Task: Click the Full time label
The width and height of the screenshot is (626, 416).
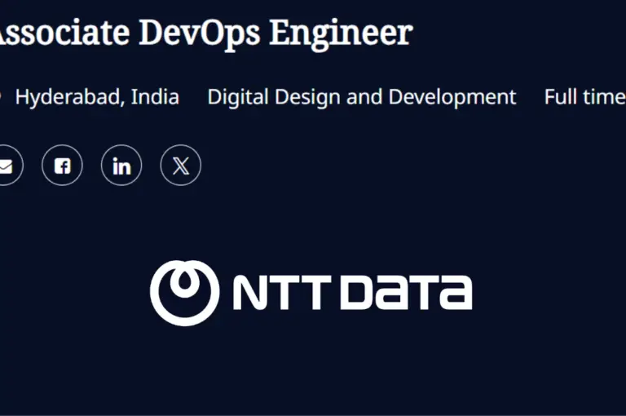Action: pyautogui.click(x=585, y=97)
